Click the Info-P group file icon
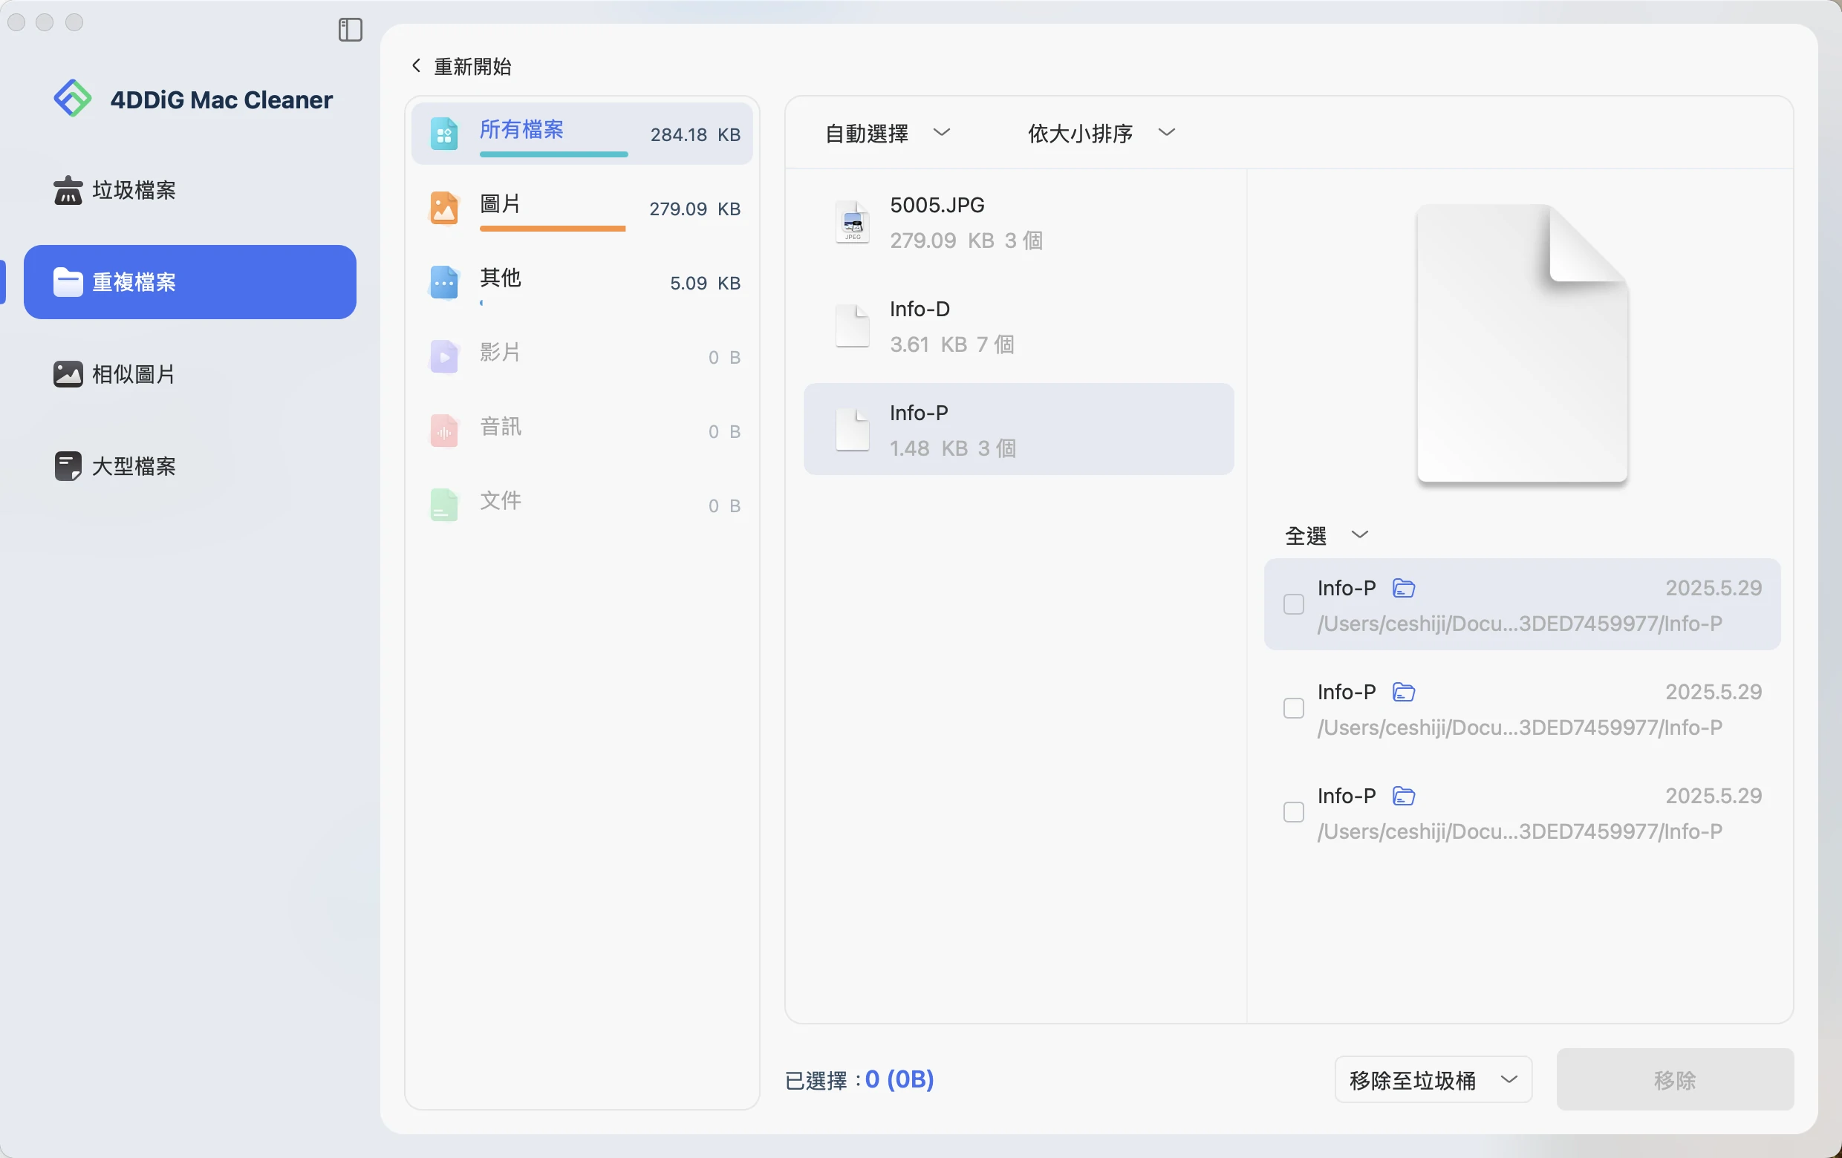 pos(852,430)
